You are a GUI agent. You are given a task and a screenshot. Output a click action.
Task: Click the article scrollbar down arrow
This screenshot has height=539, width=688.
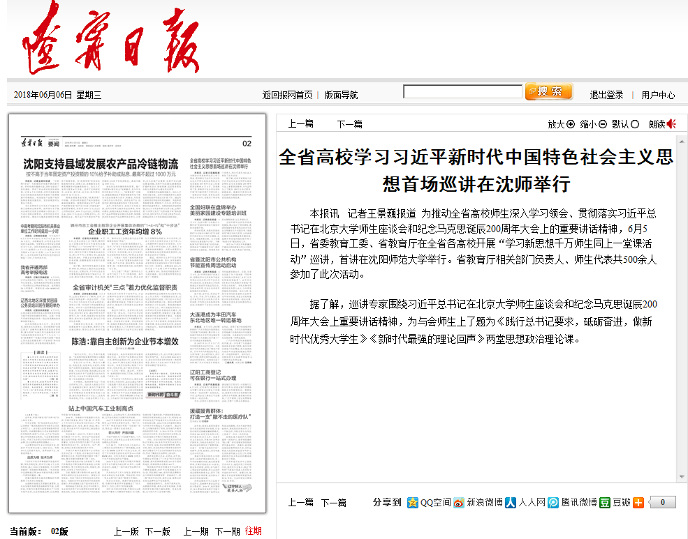682,476
